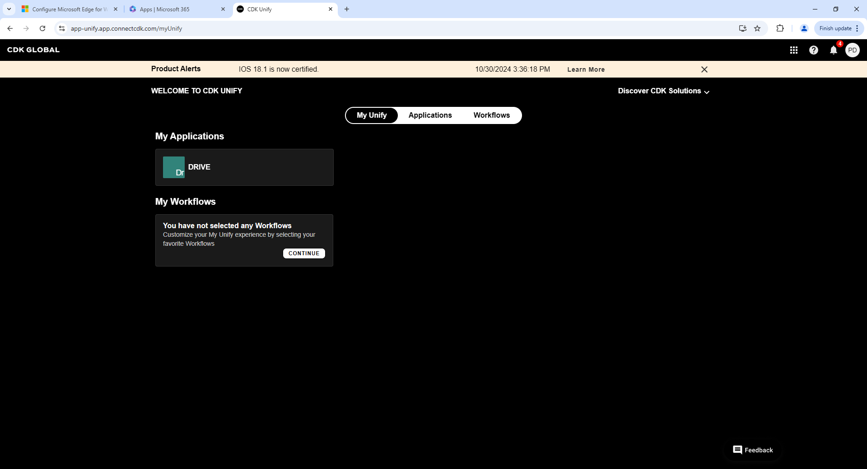Click the alert timestamp 10/30/2024 3:36:18 PM

(x=513, y=69)
